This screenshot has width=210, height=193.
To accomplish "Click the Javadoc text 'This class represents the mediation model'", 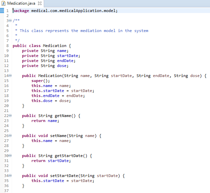I will [68, 31].
